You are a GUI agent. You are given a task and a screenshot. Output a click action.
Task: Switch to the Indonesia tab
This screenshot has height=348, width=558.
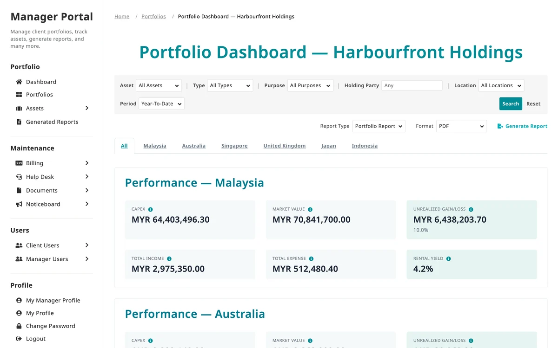click(365, 146)
